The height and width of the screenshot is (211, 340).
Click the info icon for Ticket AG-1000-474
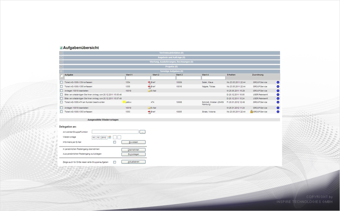(278, 102)
